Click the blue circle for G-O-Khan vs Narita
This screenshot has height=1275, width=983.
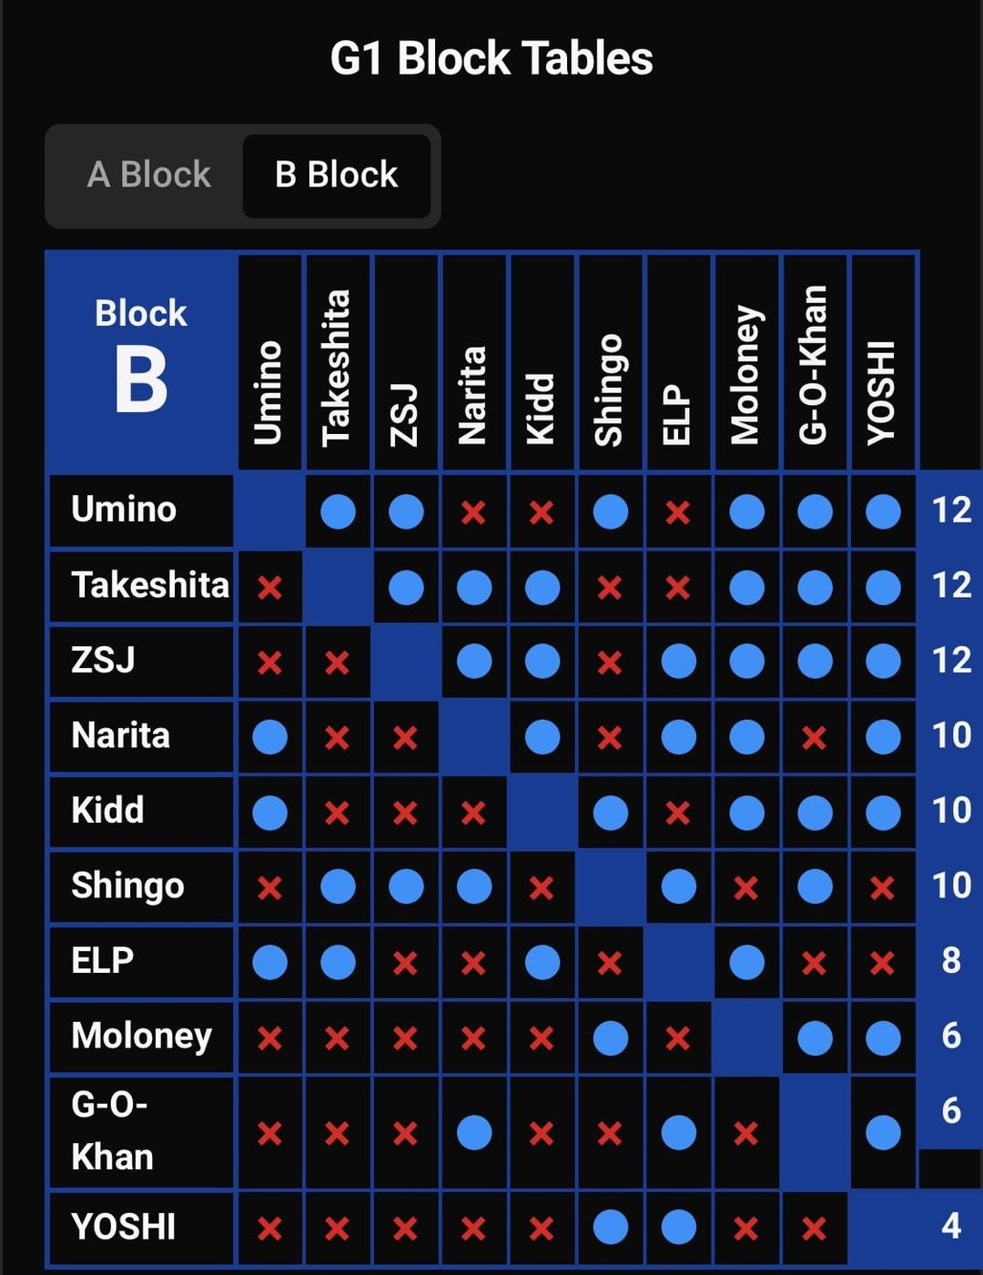click(474, 1133)
